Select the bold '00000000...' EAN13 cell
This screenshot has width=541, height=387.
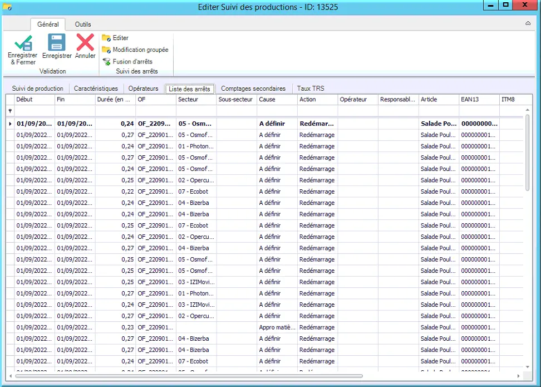[x=479, y=124]
